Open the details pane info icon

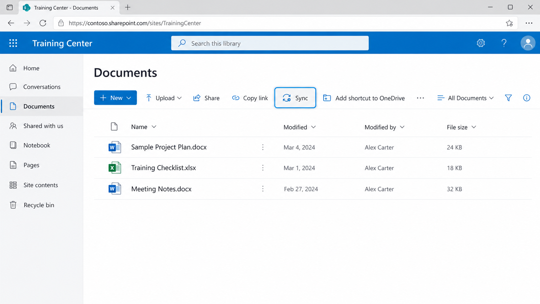pos(526,98)
